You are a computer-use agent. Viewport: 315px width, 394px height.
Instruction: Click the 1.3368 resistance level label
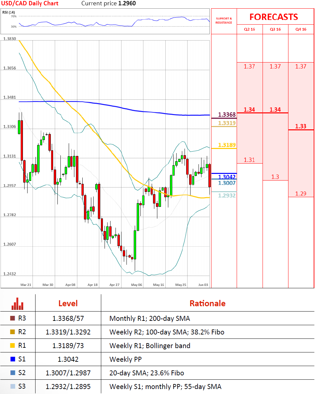227,115
